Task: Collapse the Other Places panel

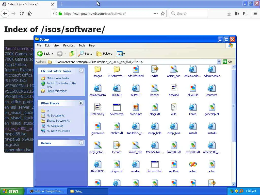Action: [x=81, y=103]
